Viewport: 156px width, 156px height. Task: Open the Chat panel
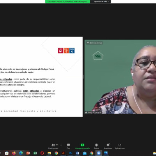pos(68,146)
